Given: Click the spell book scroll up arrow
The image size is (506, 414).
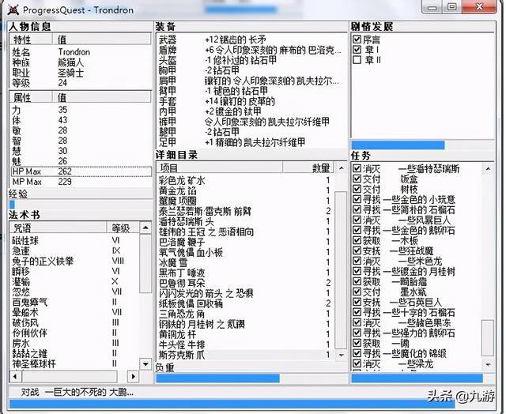Looking at the screenshot, I should [145, 228].
